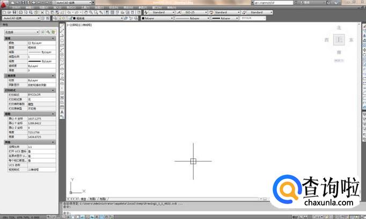Click 北 on the ViewCube compass
This screenshot has width=366, height=219.
pyautogui.click(x=339, y=28)
